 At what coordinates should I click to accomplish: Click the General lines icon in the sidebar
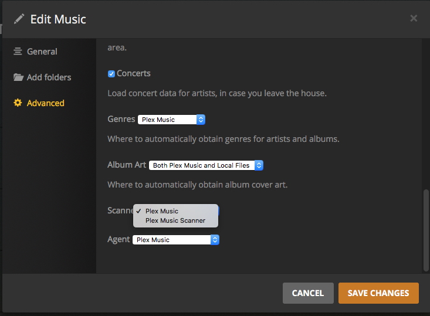pos(18,51)
